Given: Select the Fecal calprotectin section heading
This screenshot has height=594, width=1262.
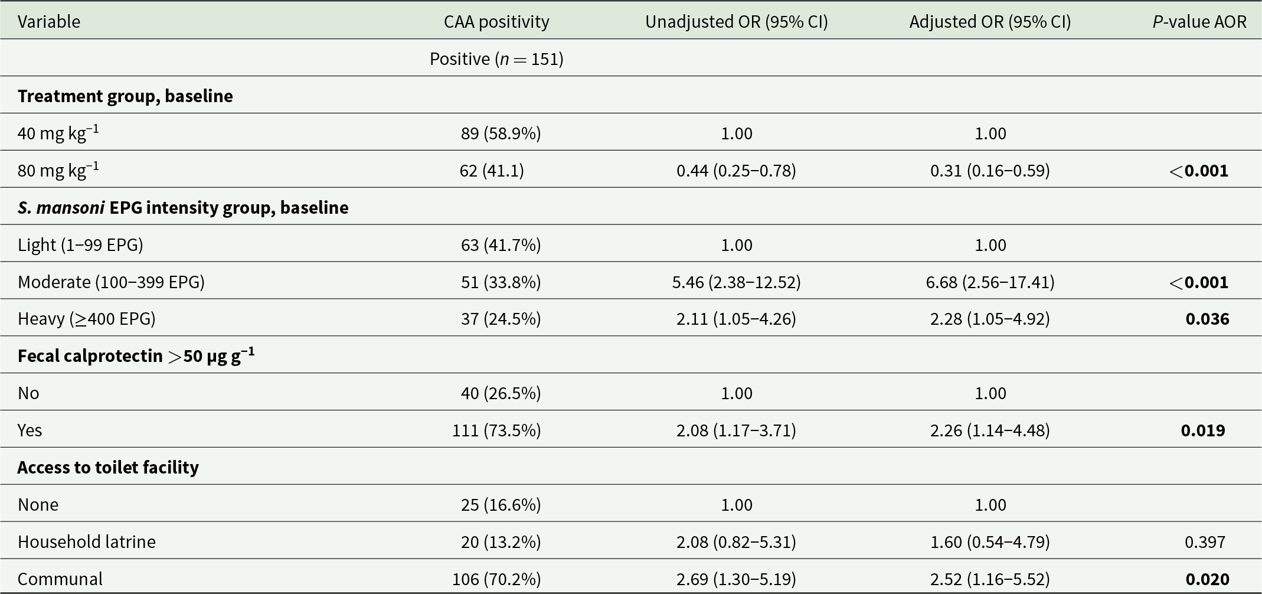Looking at the screenshot, I should pyautogui.click(x=136, y=355).
